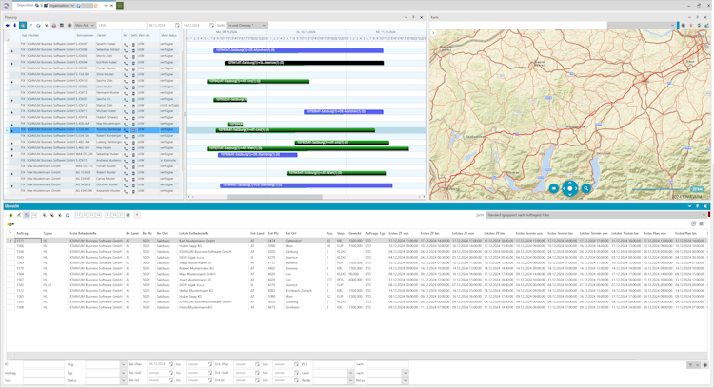Screen dimensions: 714x388
Task: Click the blue down arrow in Planung toolbar
Action: [14, 25]
